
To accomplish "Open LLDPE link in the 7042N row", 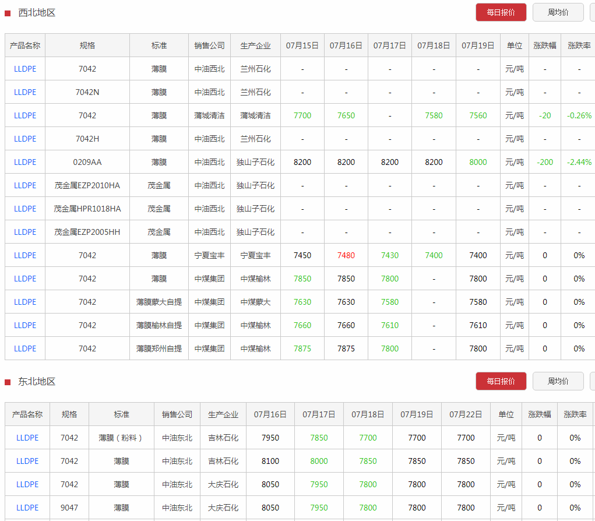I will 25,92.
